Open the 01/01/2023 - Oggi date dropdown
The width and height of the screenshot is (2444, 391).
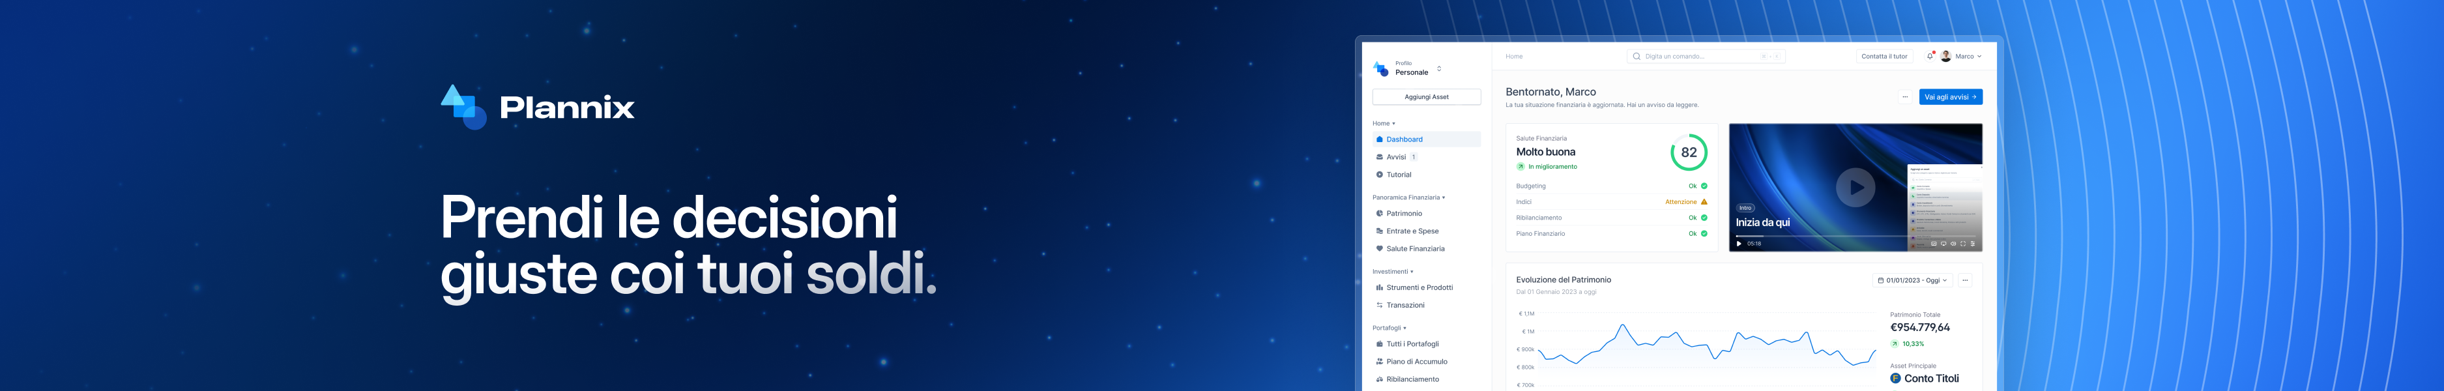[1913, 280]
